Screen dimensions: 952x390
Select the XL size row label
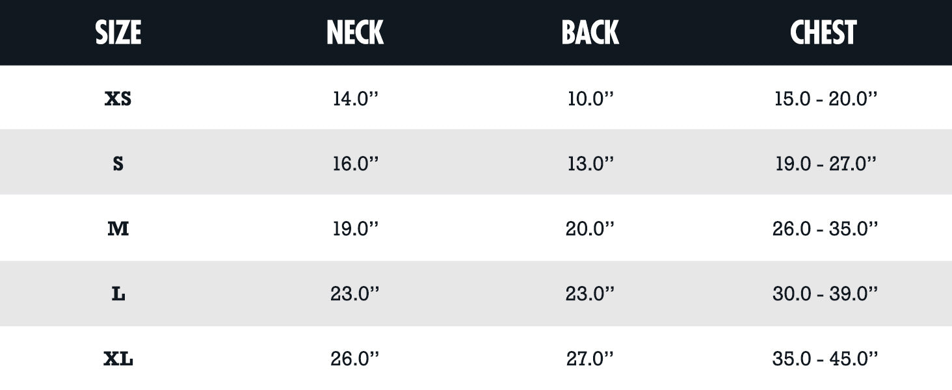coord(118,359)
